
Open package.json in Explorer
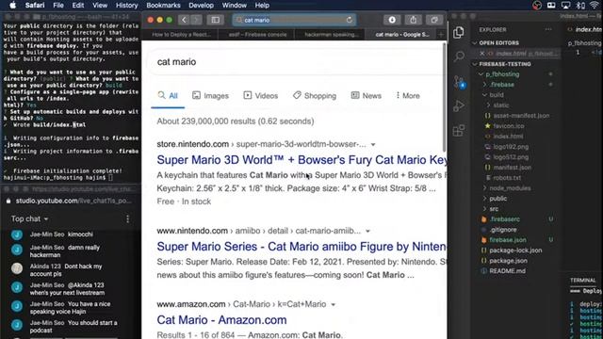(508, 261)
